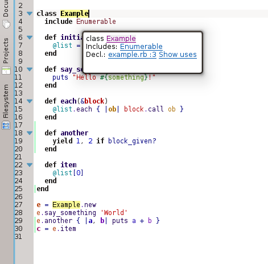Image resolution: width=268 pixels, height=264 pixels.
Task: Fold the def item method block
Action: [30, 165]
